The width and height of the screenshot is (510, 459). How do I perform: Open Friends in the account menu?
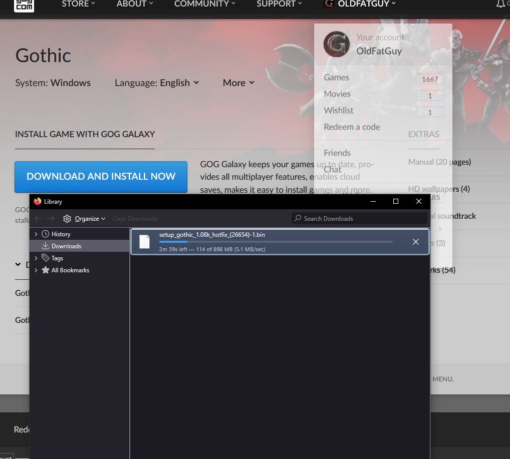click(337, 153)
